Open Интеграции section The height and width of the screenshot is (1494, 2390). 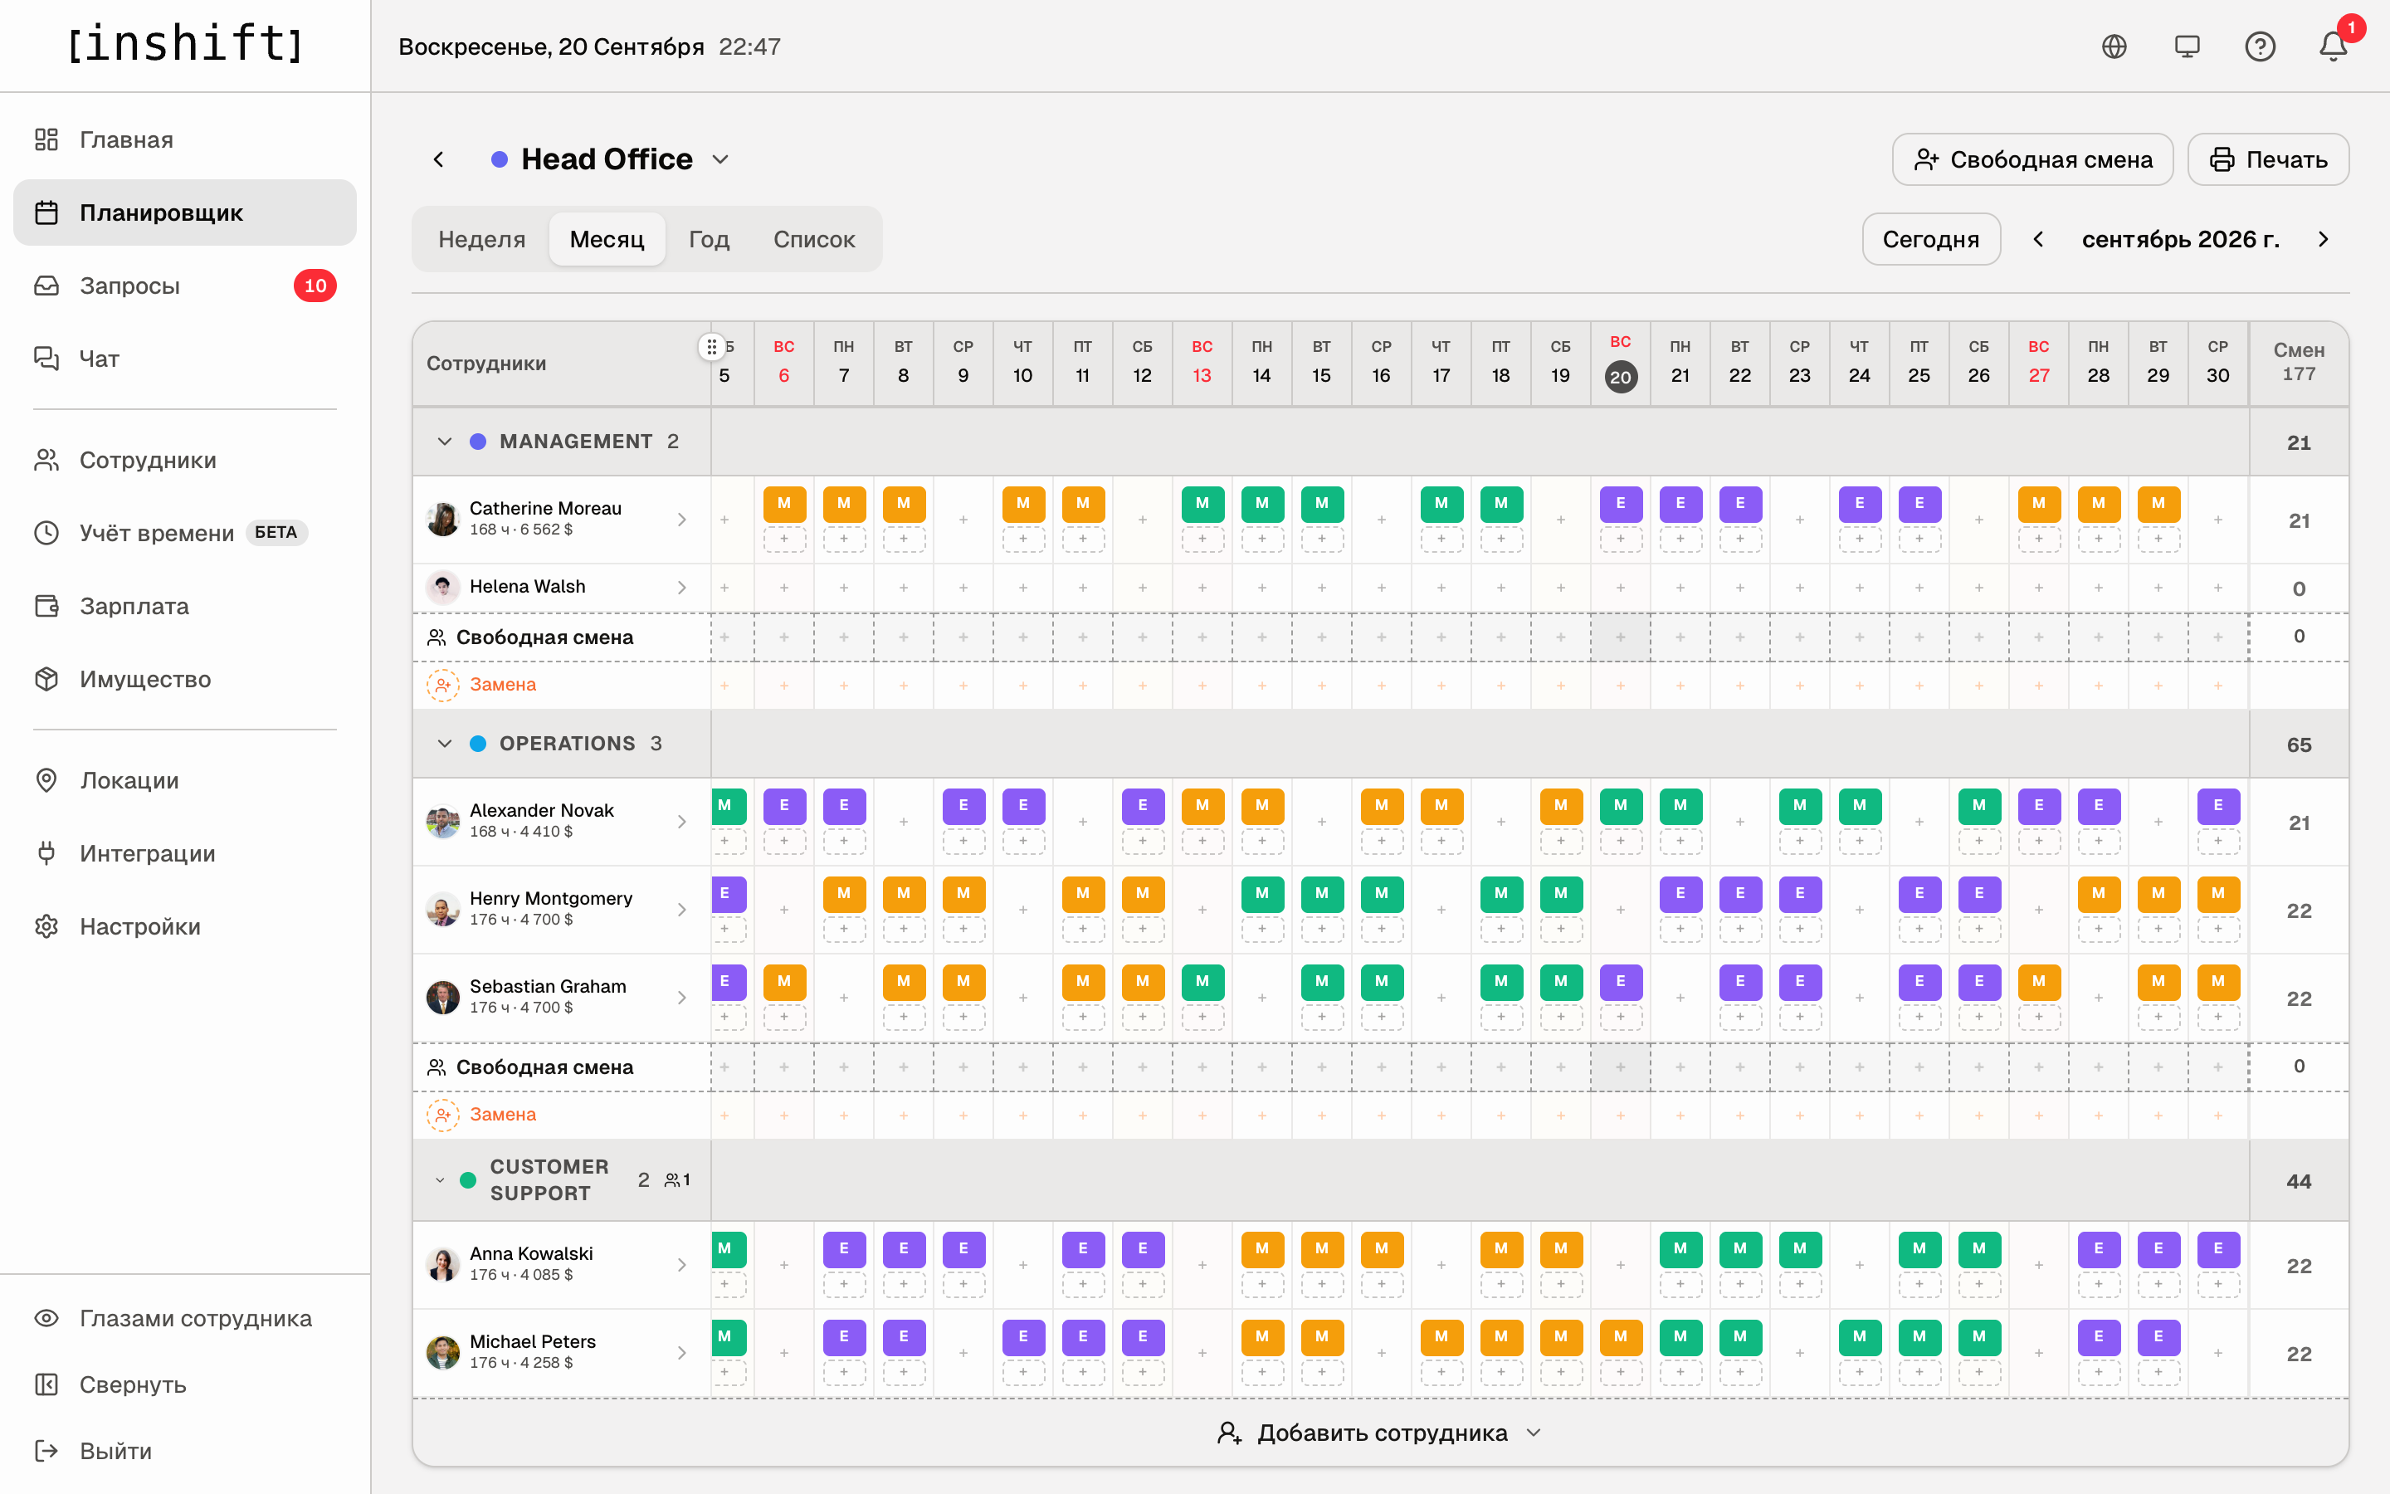tap(185, 852)
